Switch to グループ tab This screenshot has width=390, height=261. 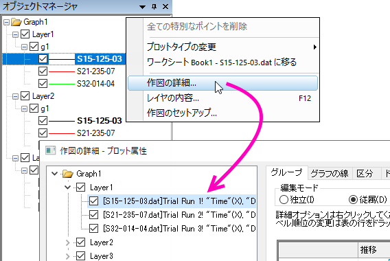click(x=287, y=172)
